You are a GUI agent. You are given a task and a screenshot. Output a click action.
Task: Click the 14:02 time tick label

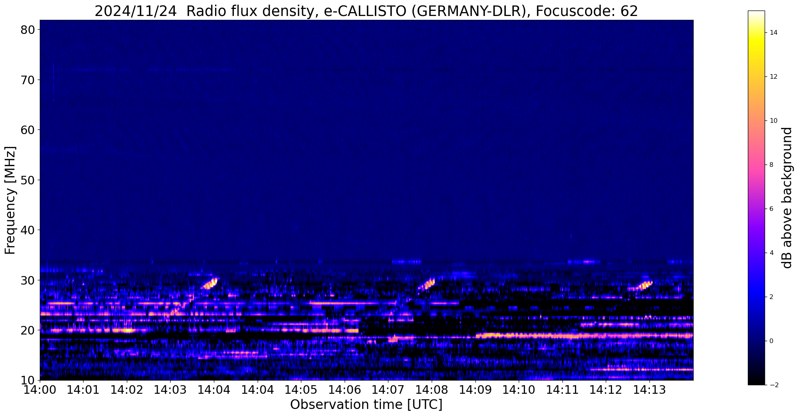(x=127, y=389)
